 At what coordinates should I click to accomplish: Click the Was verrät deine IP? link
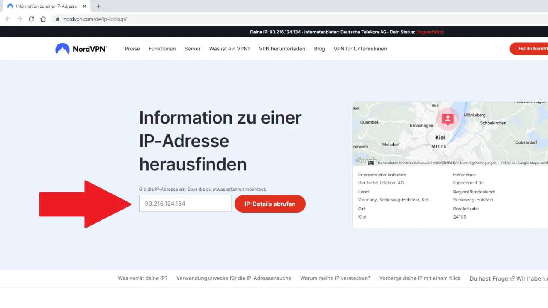[x=143, y=278]
